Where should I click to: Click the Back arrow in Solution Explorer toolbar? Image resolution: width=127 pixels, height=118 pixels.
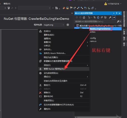77,17
